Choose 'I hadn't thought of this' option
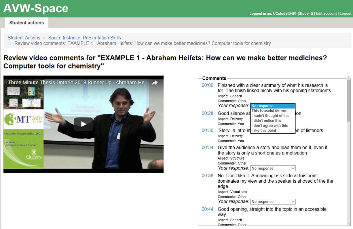Image resolution: width=353 pixels, height=229 pixels. (x=273, y=116)
